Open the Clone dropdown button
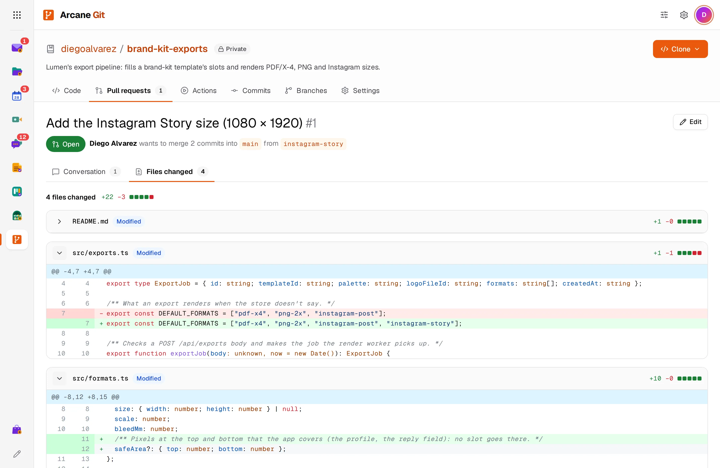 pos(680,49)
